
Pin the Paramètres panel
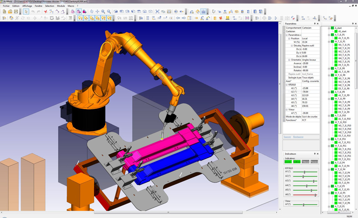point(315,23)
